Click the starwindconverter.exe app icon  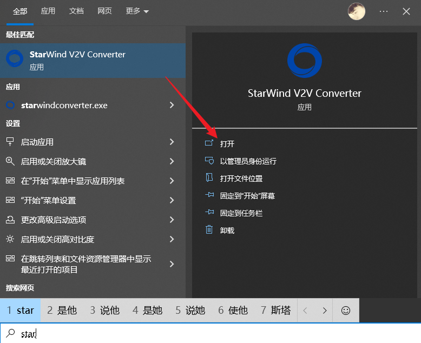[10, 105]
